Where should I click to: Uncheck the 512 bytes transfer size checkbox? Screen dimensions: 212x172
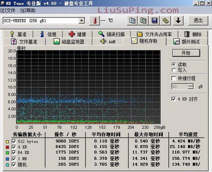coord(14,141)
